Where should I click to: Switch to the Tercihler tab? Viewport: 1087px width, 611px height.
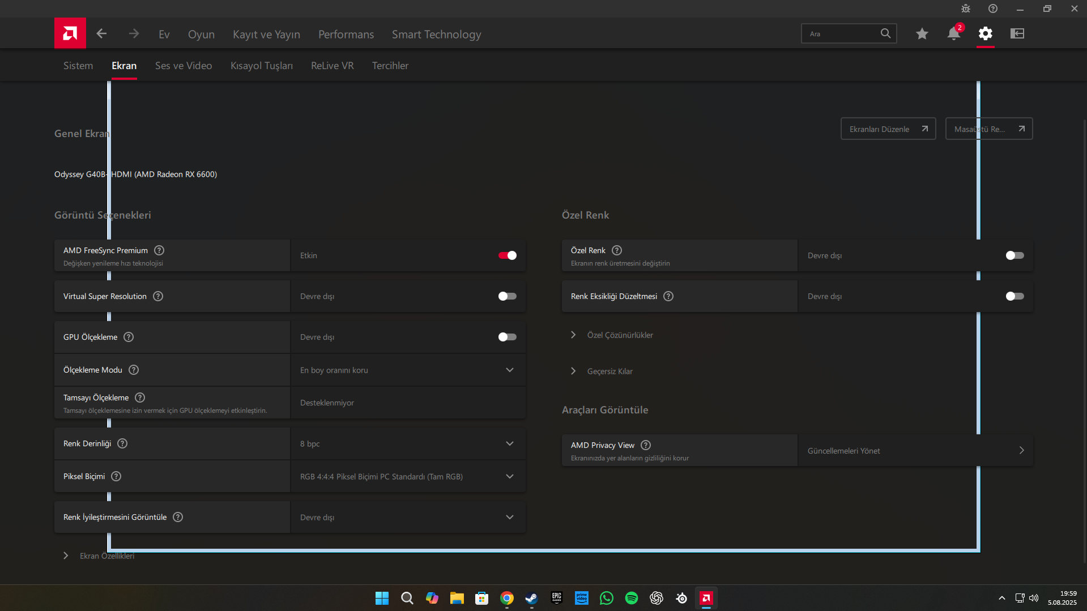[x=390, y=66]
